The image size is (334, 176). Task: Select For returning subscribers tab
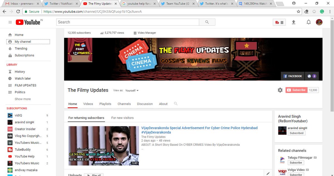pos(86,118)
